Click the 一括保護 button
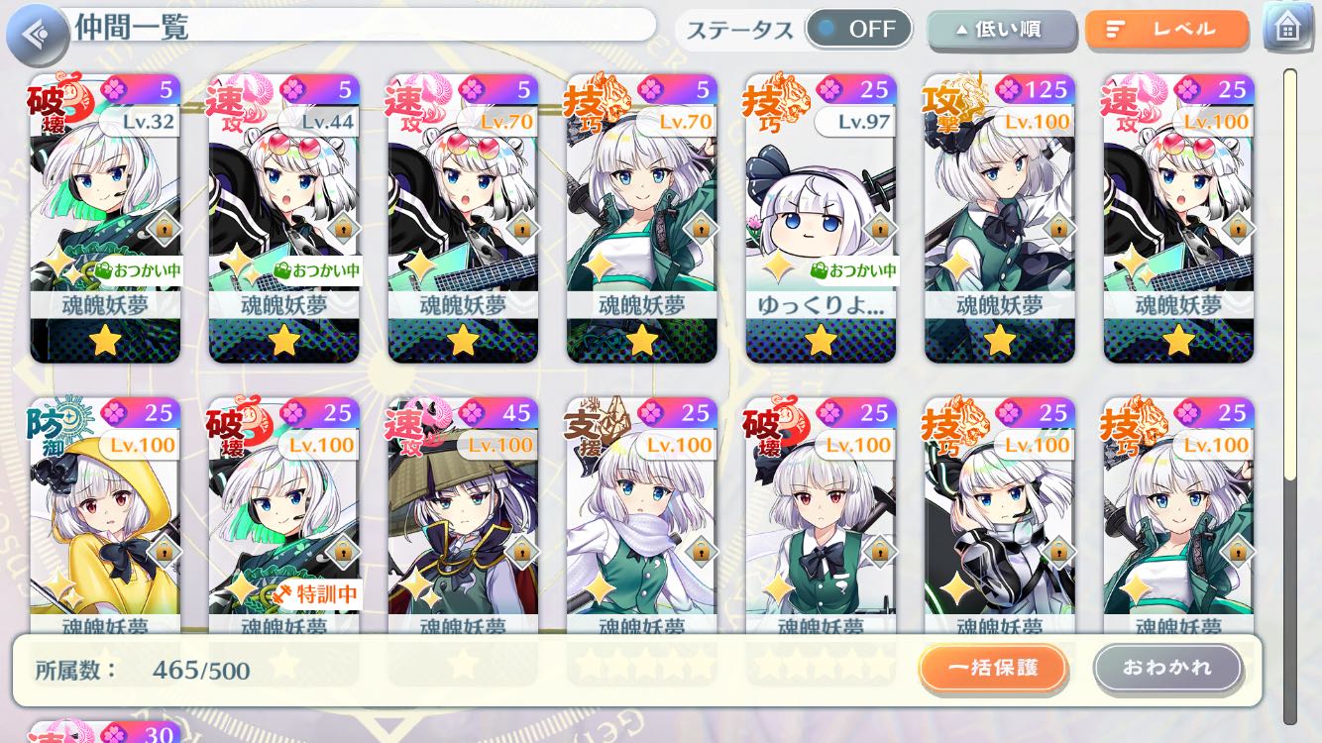Viewport: 1322px width, 743px height. click(993, 668)
